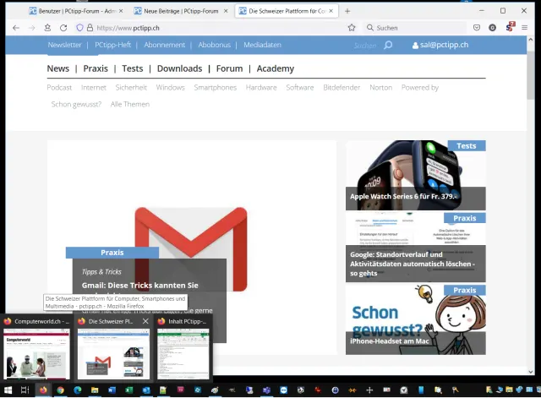Click the magnifier icon in the site search
This screenshot has width=541, height=398.
coord(388,45)
